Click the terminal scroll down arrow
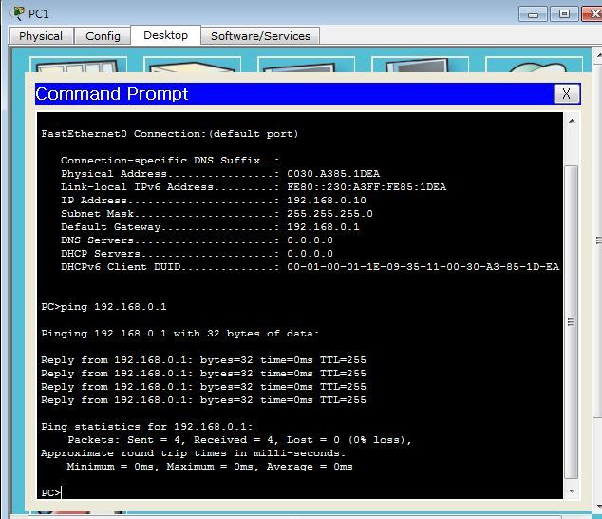Viewport: 602px width, 519px height. click(x=572, y=490)
